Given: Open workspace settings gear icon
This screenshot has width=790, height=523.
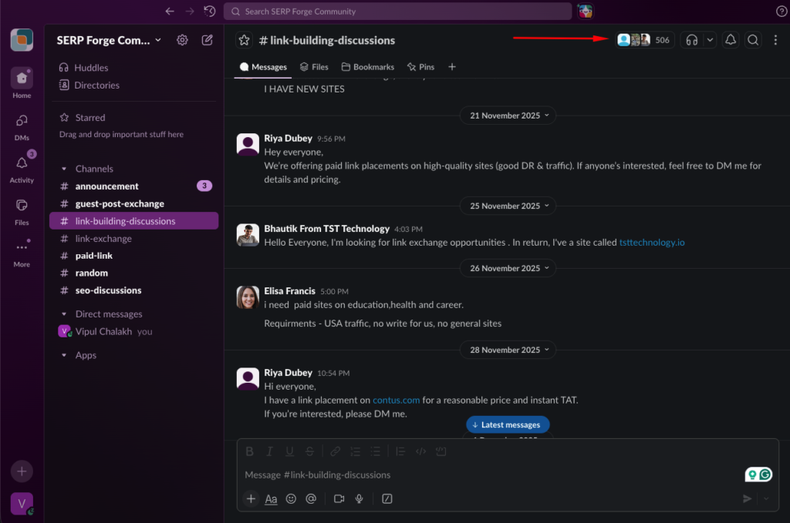Looking at the screenshot, I should (182, 40).
